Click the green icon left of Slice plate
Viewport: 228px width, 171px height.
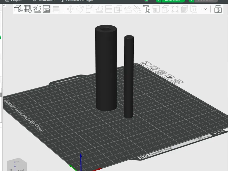click(146, 1)
